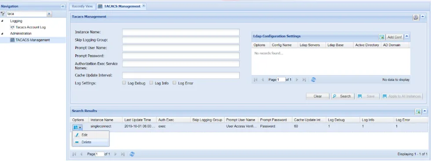Go to next page of Search Results
The image size is (431, 161).
[115, 154]
